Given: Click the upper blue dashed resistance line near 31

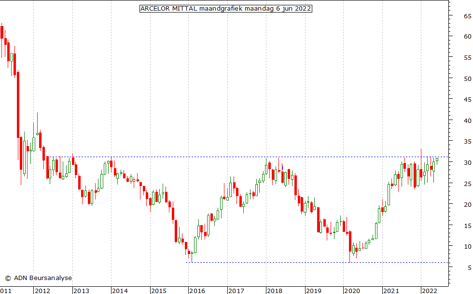Looking at the screenshot, I should coord(249,157).
